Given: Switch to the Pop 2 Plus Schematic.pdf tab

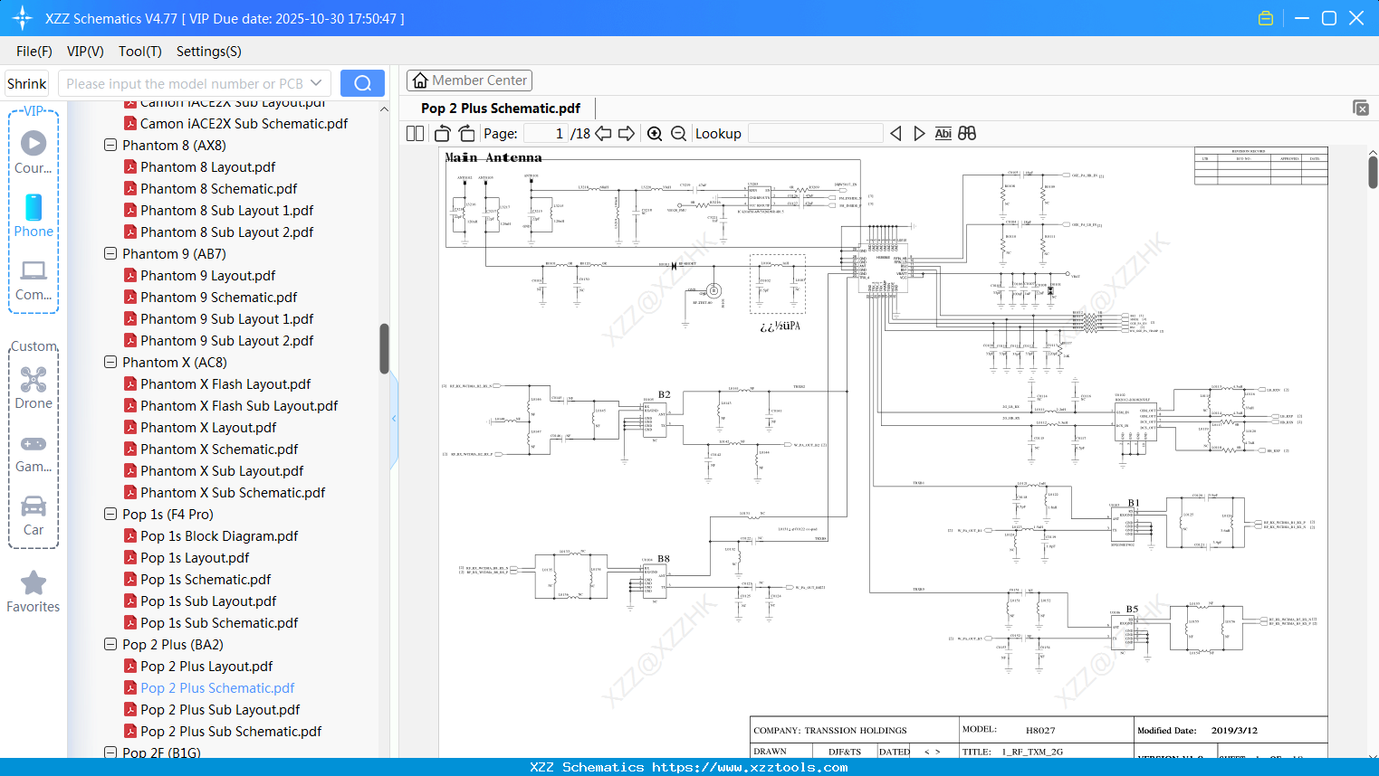Looking at the screenshot, I should click(499, 108).
